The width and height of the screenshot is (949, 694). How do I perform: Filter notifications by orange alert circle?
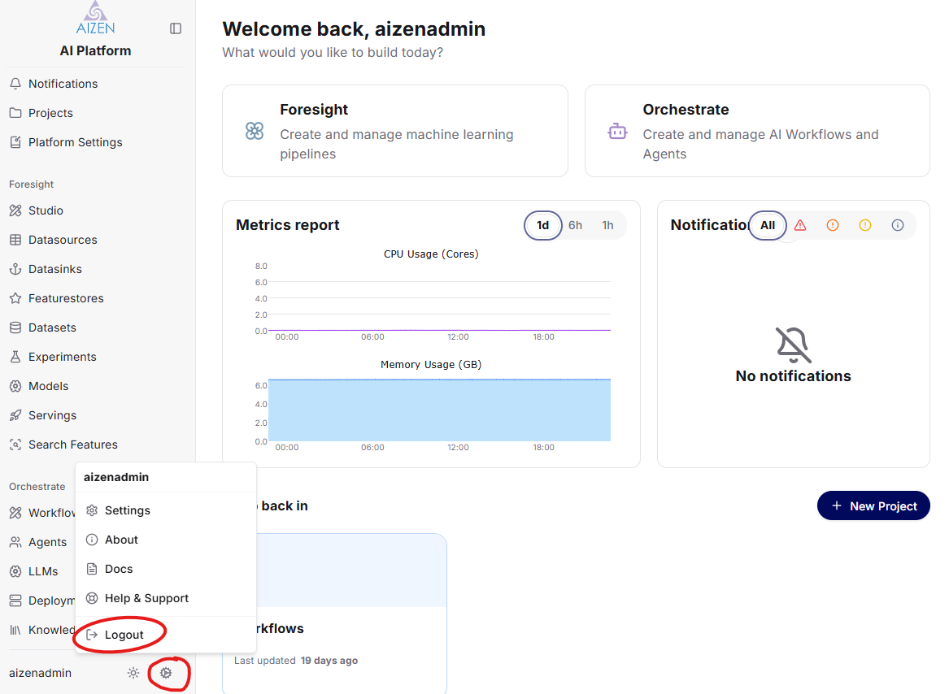point(833,225)
